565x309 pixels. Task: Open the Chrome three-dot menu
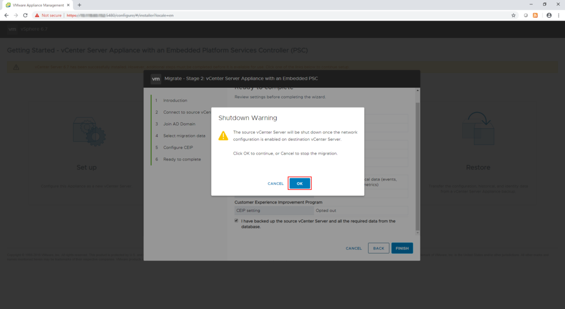click(558, 15)
